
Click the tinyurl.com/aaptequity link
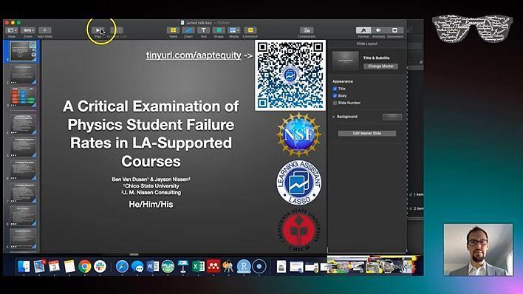(194, 55)
